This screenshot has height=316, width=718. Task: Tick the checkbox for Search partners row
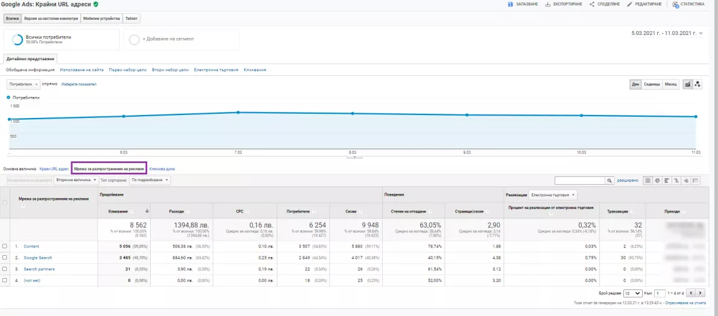pos(5,269)
